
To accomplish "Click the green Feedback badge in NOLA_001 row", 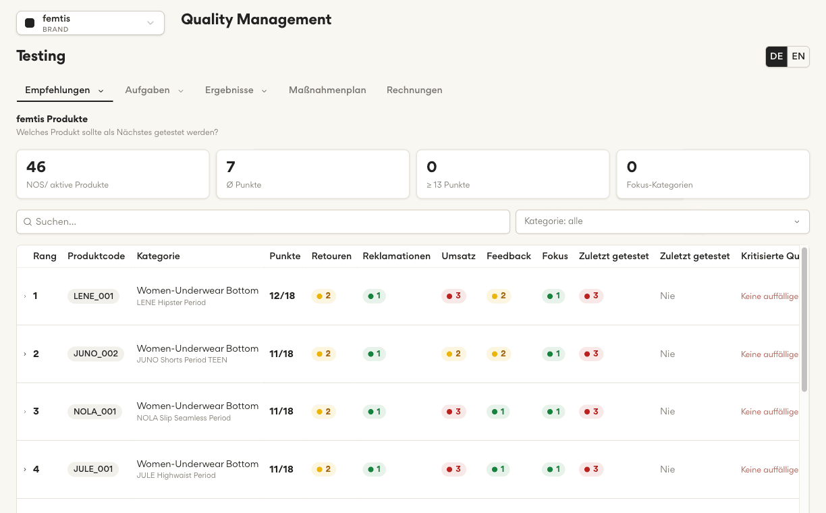I will pos(499,412).
